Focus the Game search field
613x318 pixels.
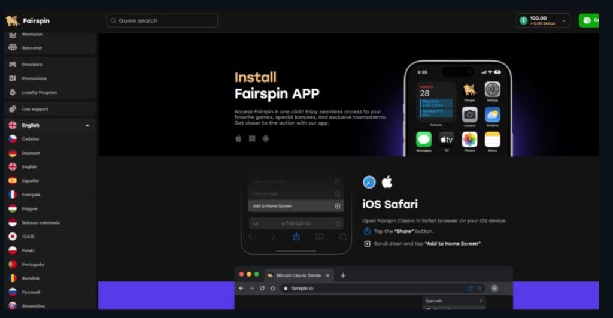162,21
